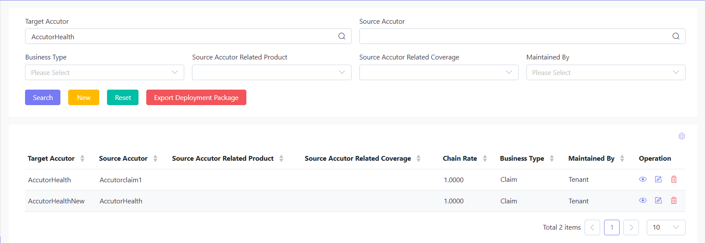Sort by Source Accutor Related Coverage column

[419, 159]
